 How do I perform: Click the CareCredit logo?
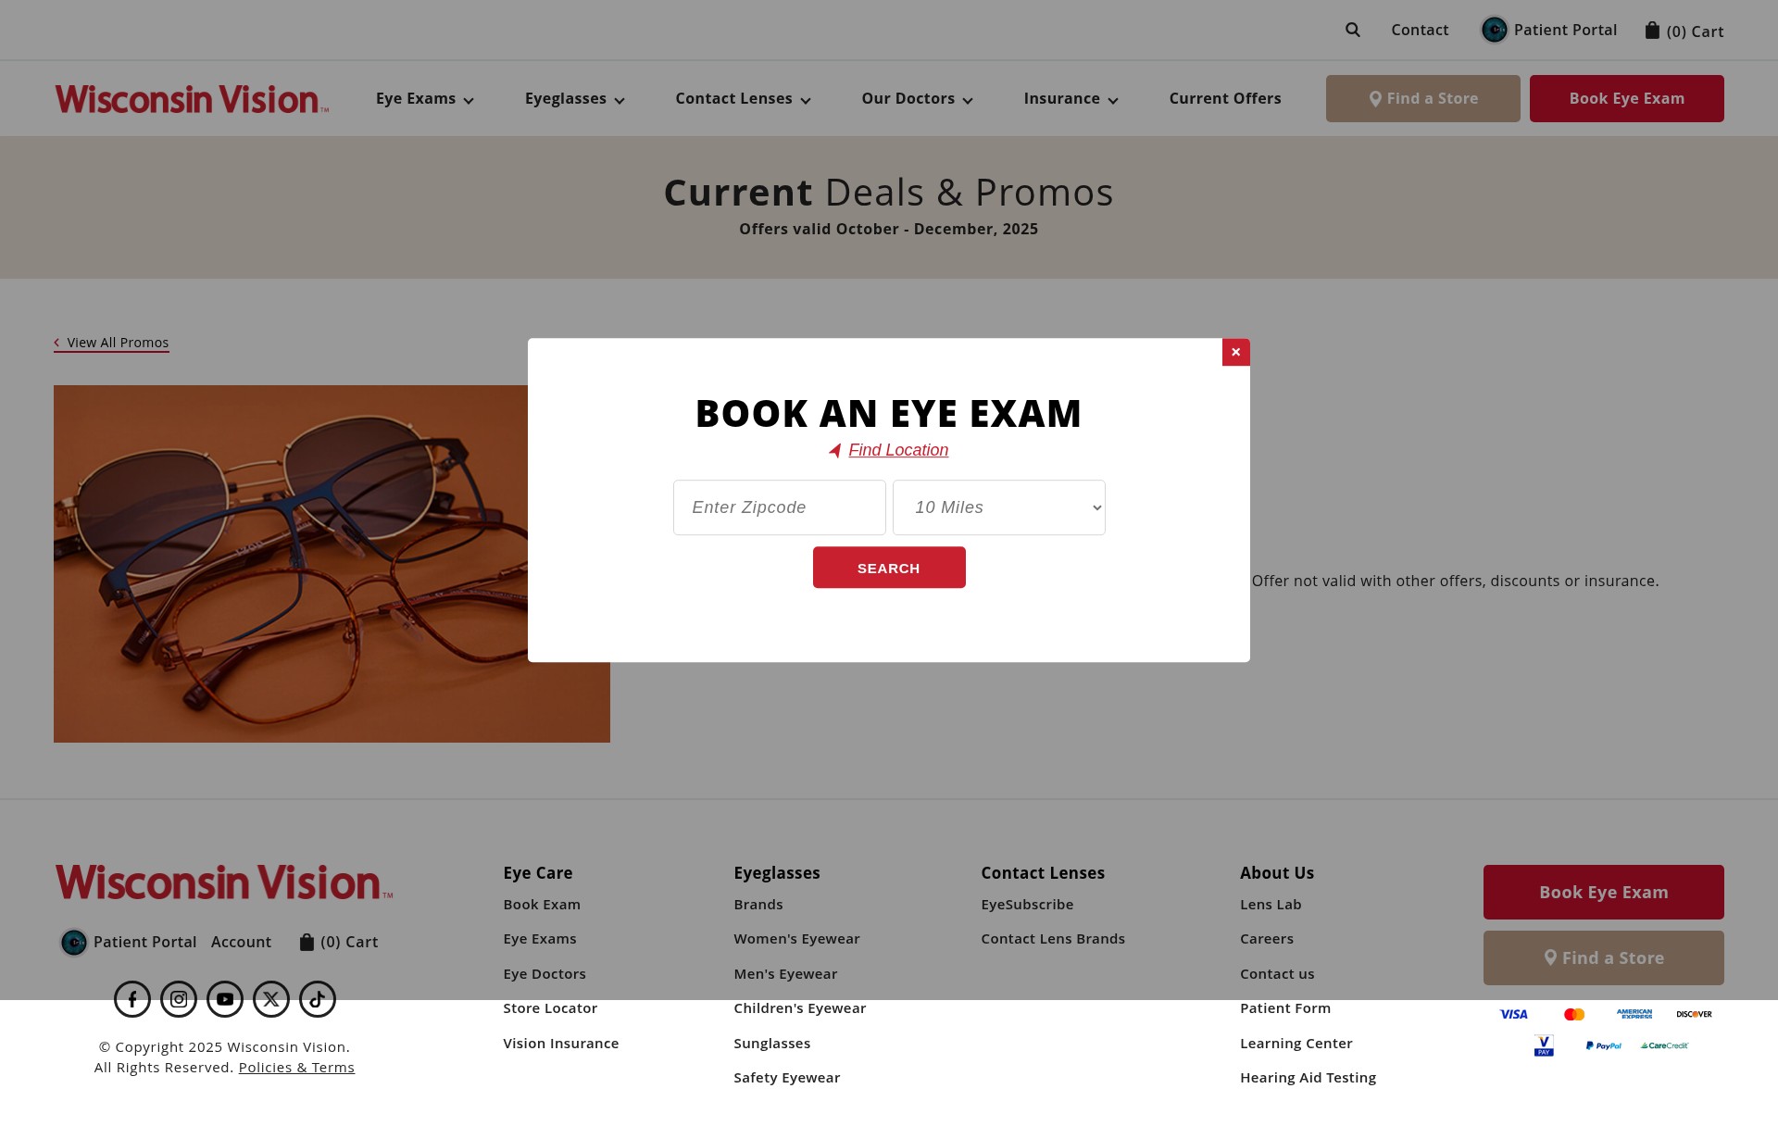coord(1664,1045)
